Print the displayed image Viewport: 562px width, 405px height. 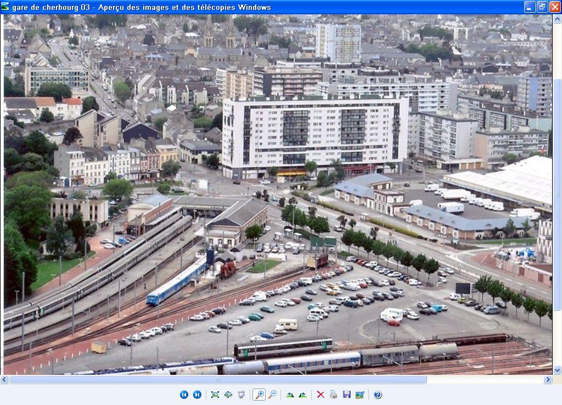(334, 395)
